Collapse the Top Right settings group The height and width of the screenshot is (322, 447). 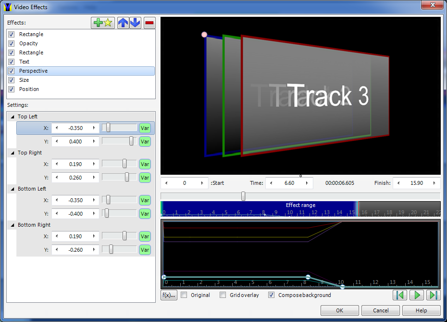12,153
